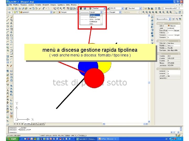Open the Formato menu
This screenshot has height=141, width=189.
38,5
